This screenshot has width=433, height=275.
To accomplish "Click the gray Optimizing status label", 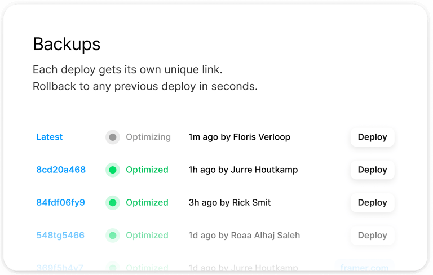I will point(148,137).
